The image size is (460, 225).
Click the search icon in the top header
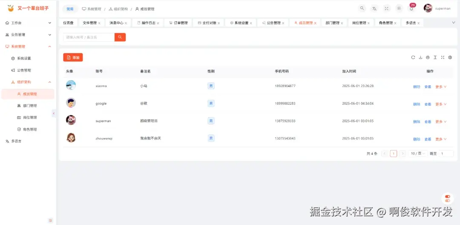362,8
